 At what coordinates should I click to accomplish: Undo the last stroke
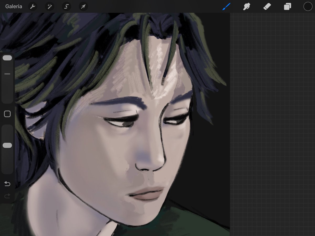pyautogui.click(x=7, y=184)
